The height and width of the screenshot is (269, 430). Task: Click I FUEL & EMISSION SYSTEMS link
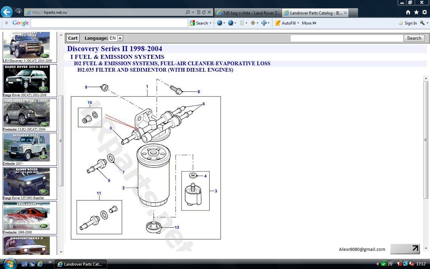(x=117, y=57)
